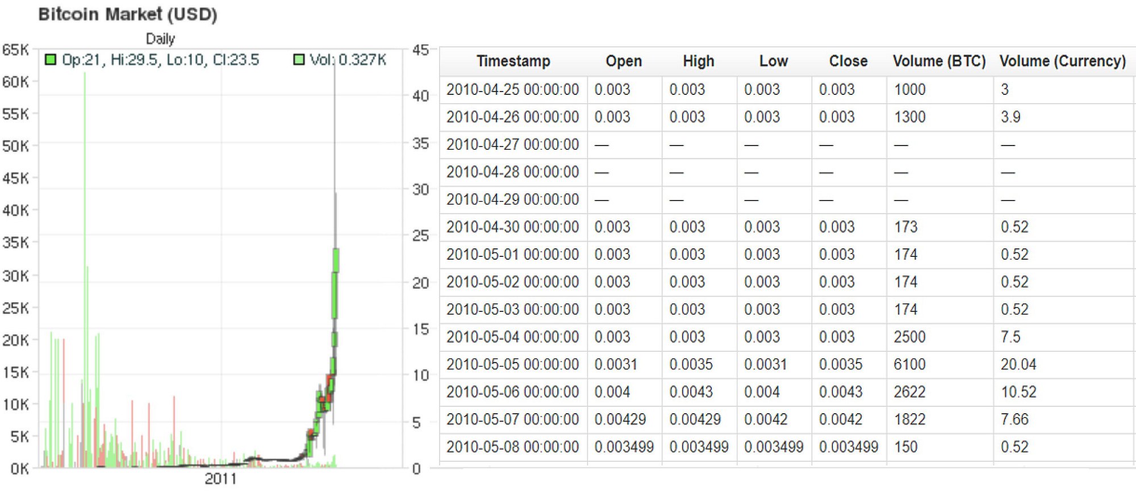Click the 45 label on the right price axis

click(x=421, y=50)
